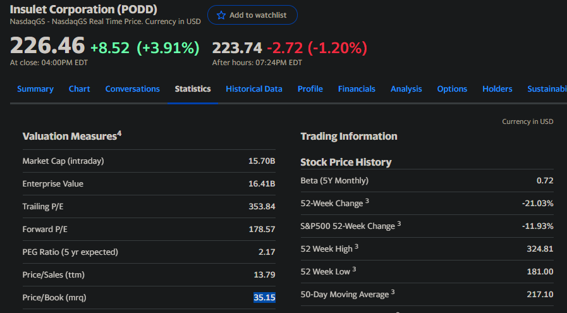This screenshot has width=567, height=313.
Task: Click the -21.03% 52-week change value
Action: [538, 203]
